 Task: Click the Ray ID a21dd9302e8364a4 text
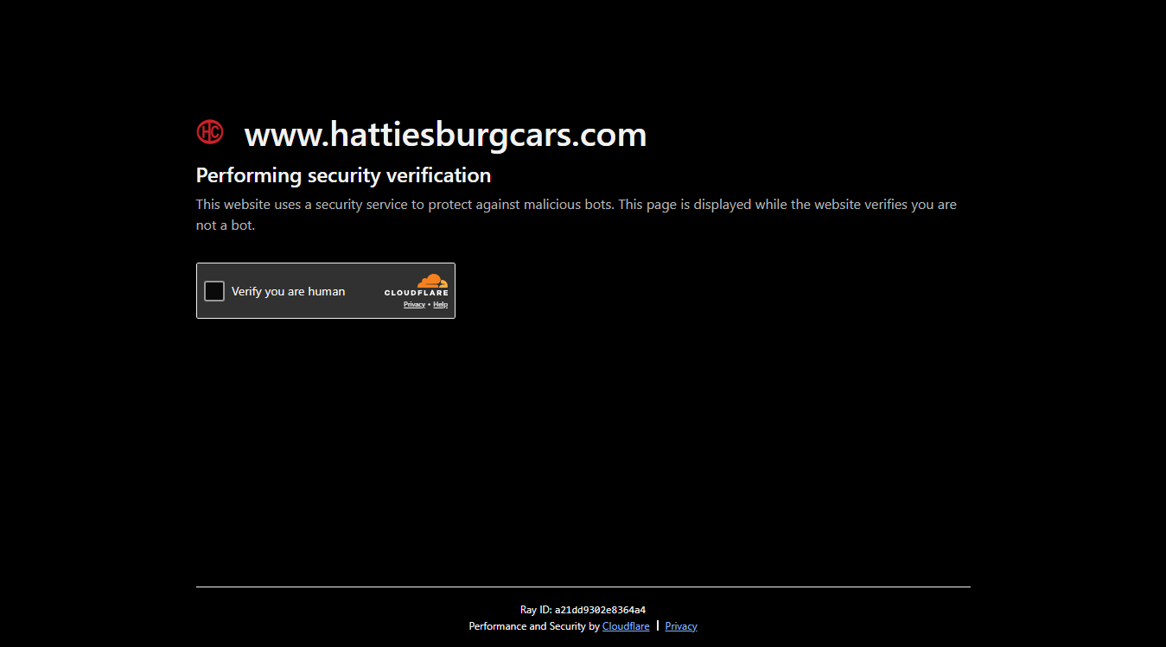coord(583,610)
